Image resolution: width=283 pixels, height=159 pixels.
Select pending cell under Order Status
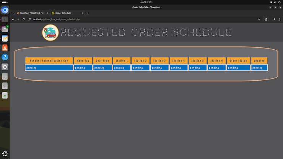pyautogui.click(x=238, y=68)
